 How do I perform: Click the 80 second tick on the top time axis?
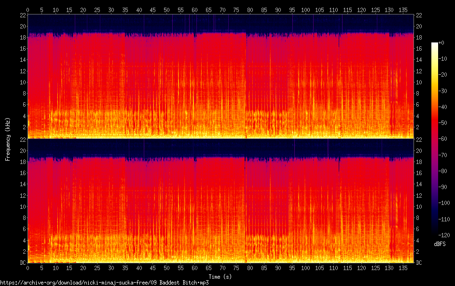point(250,9)
